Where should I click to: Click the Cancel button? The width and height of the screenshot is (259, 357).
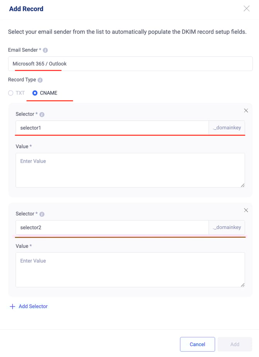click(198, 344)
